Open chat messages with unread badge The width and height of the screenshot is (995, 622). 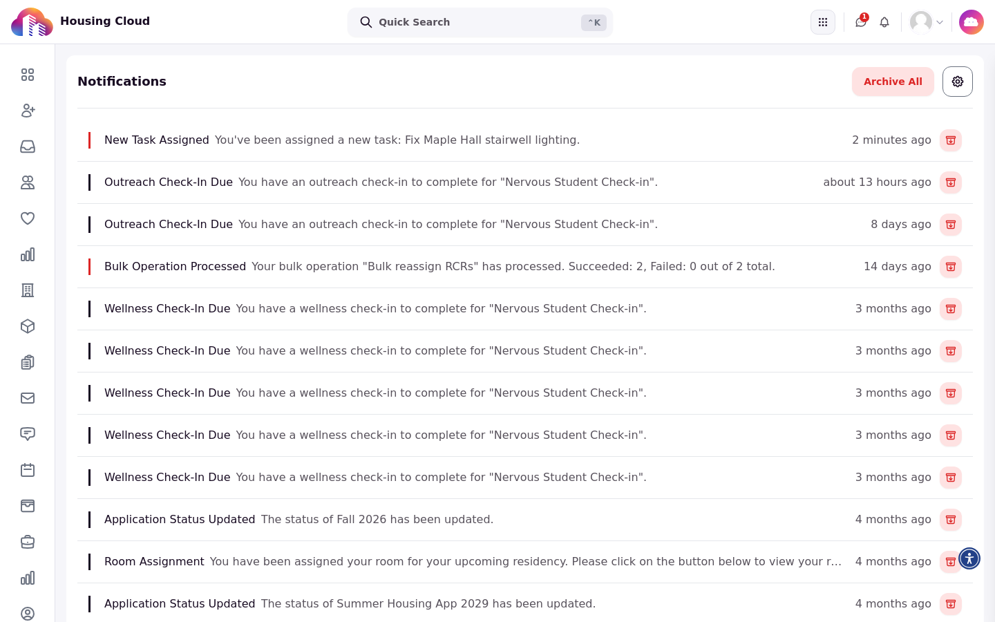click(x=861, y=22)
